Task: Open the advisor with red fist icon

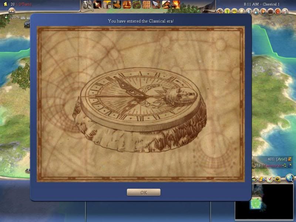Action: [277, 12]
